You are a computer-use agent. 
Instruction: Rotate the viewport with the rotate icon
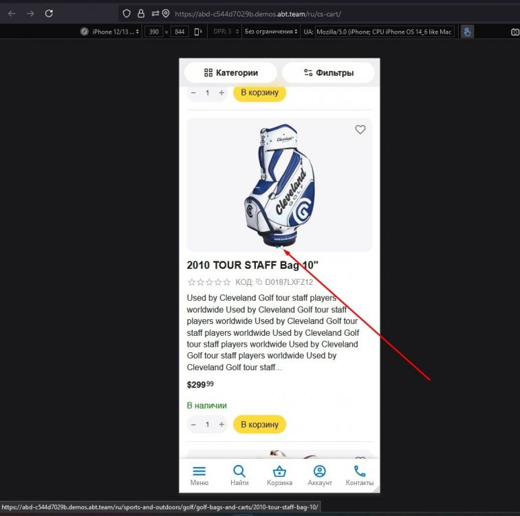coord(198,32)
